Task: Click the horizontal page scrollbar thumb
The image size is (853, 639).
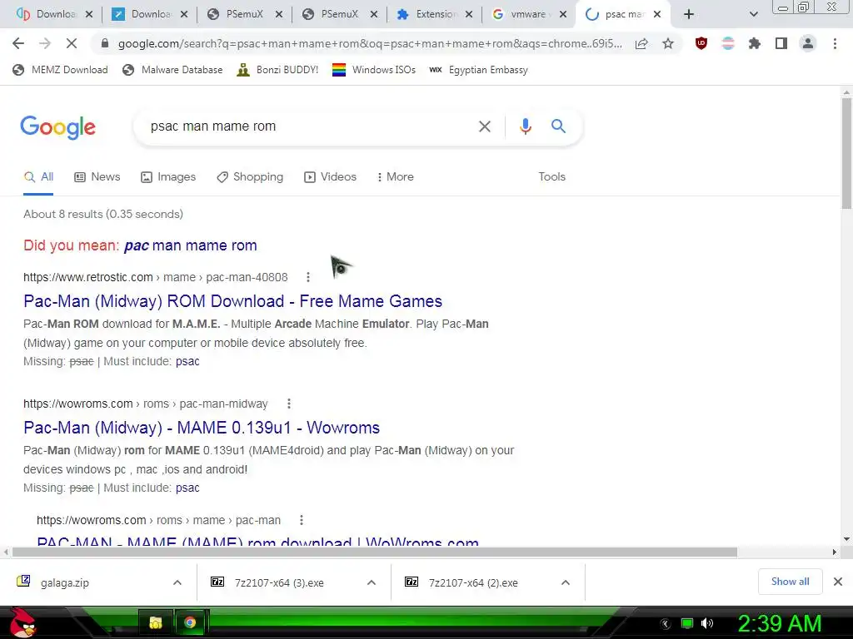Action: [x=374, y=552]
